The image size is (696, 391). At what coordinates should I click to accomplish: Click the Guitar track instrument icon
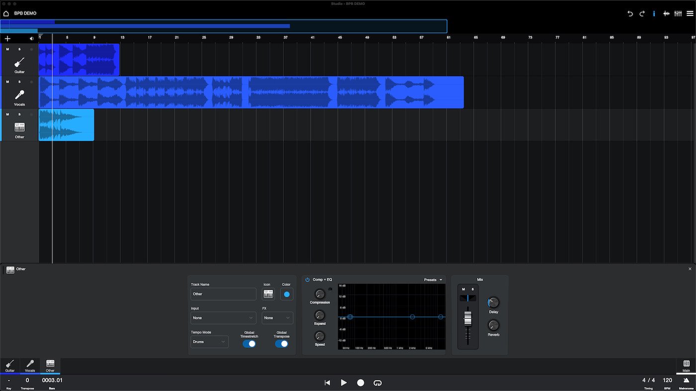point(19,63)
